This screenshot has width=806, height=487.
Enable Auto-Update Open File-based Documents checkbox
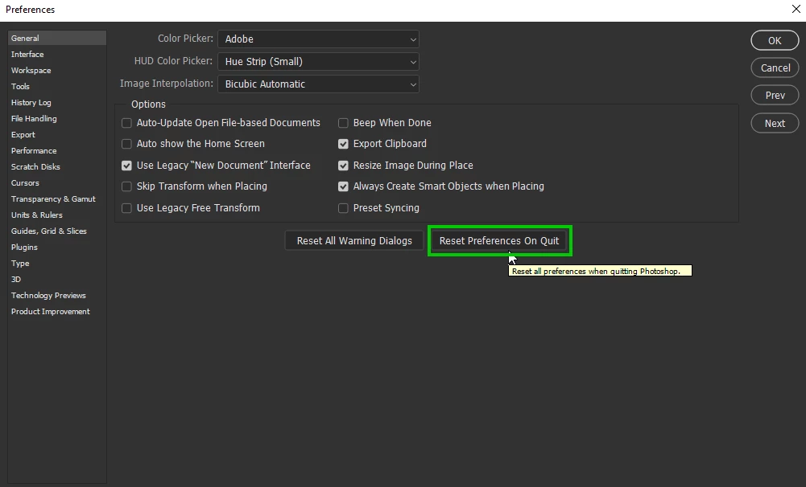coord(126,123)
